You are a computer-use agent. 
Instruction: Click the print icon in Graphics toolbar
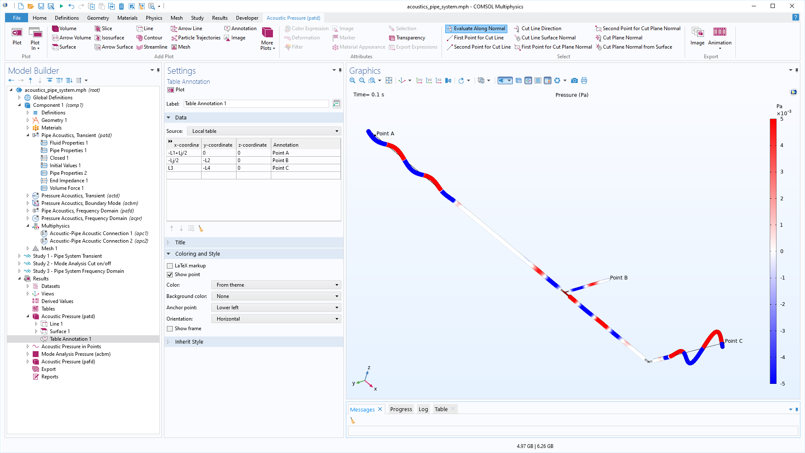(x=584, y=80)
